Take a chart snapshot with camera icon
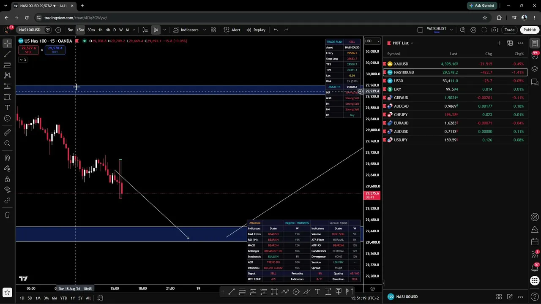 tap(495, 30)
